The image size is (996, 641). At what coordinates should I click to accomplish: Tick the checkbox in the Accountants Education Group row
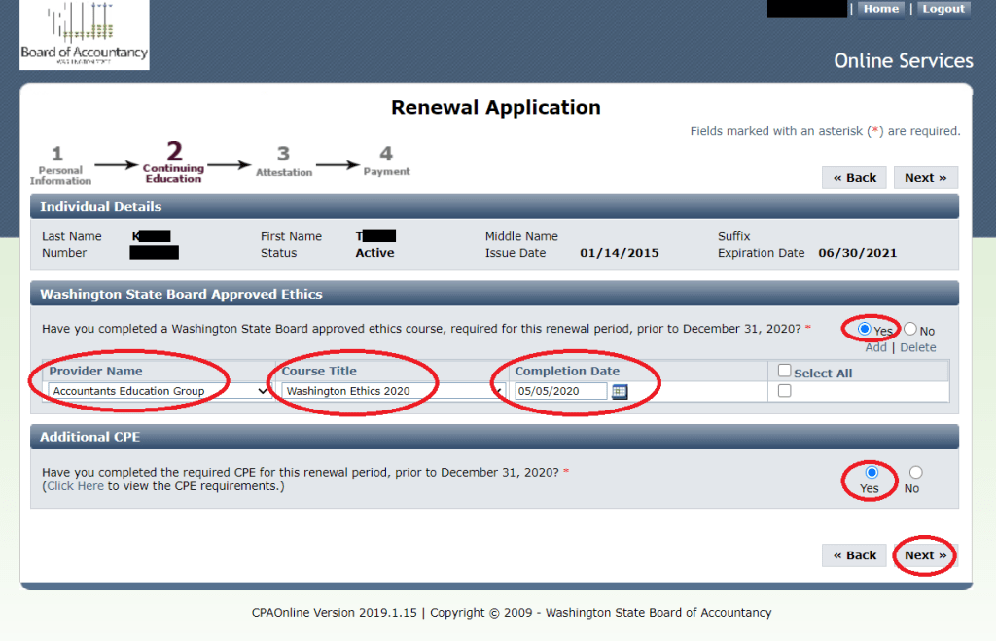[x=785, y=391]
